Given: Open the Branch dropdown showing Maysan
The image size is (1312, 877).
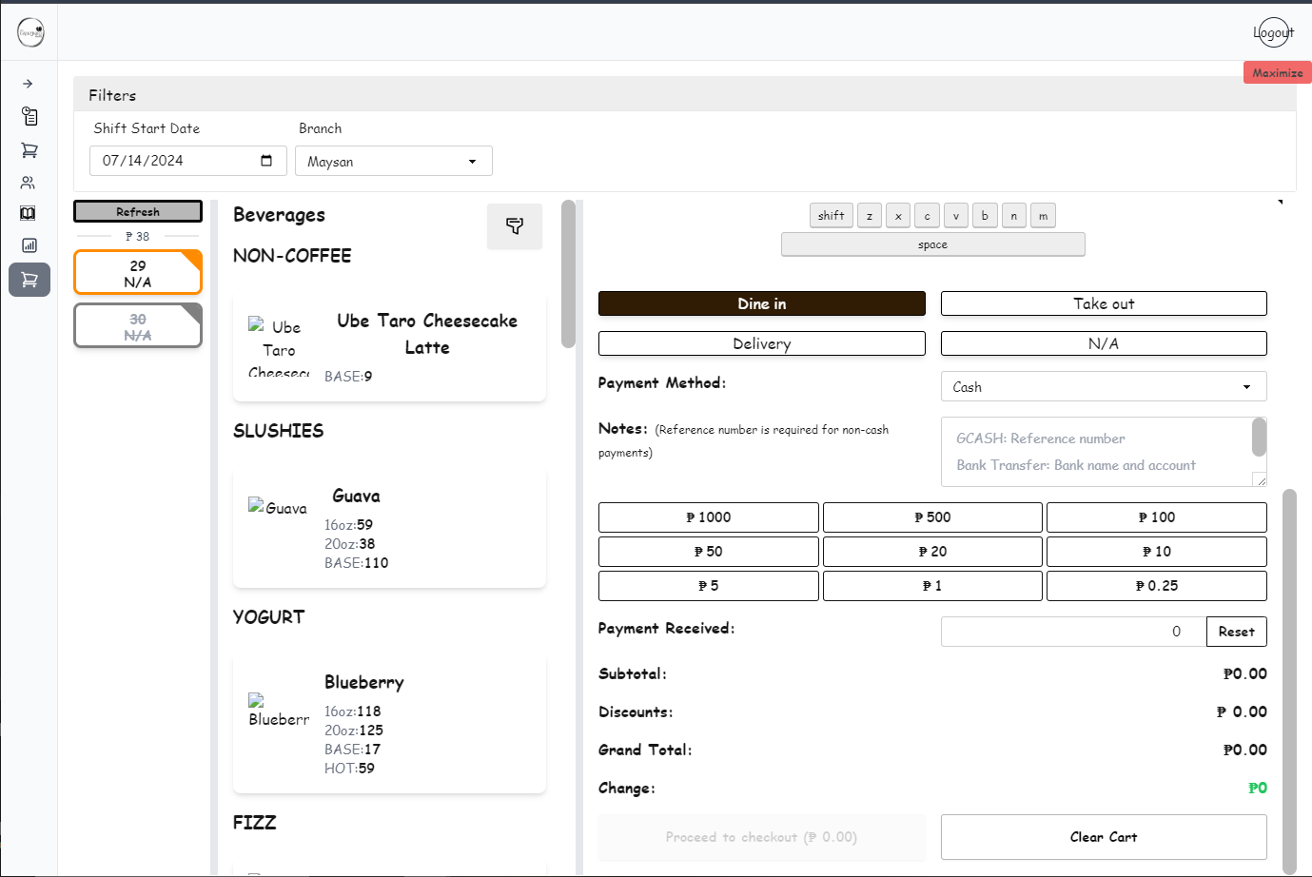Looking at the screenshot, I should pyautogui.click(x=393, y=161).
